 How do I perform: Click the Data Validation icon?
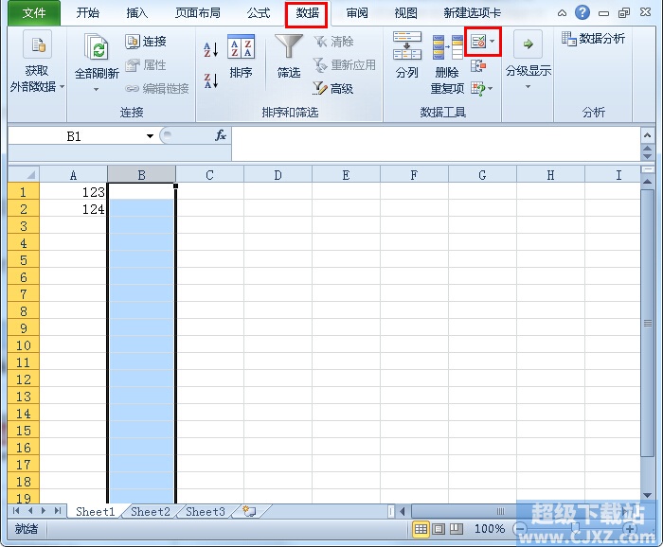(x=479, y=43)
